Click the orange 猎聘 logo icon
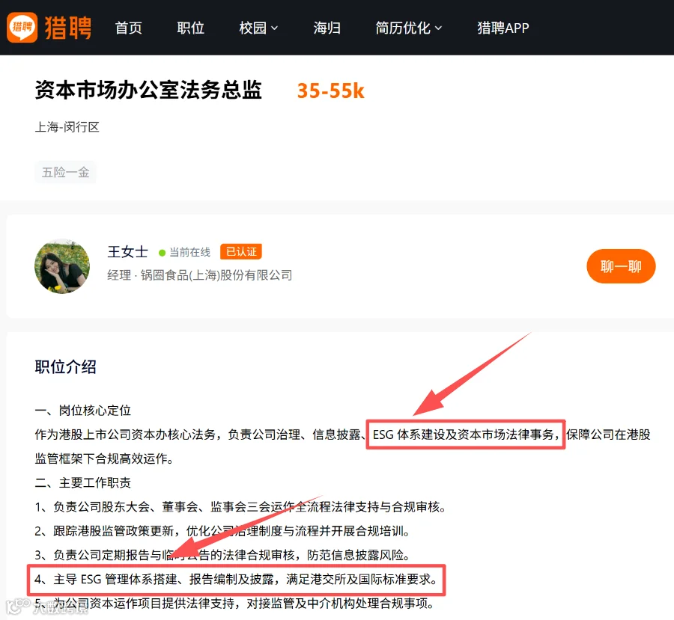The width and height of the screenshot is (674, 620). [x=22, y=28]
